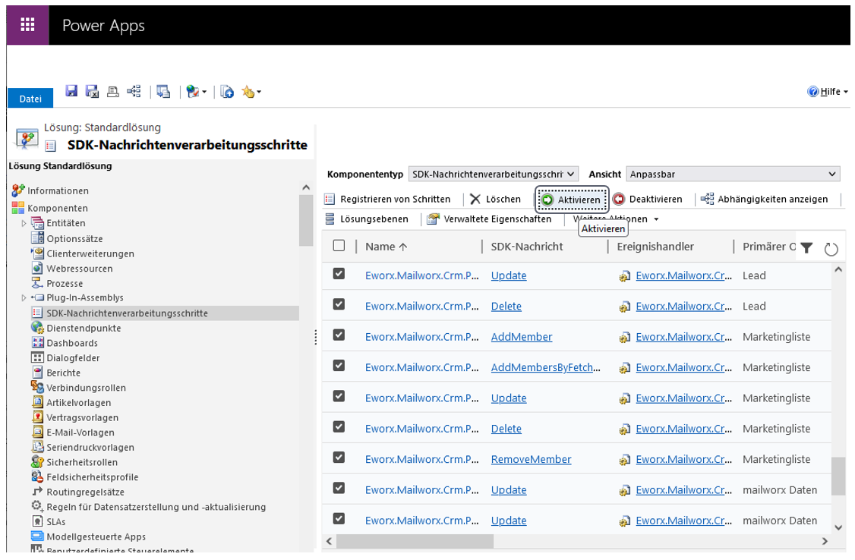Click the Deaktivieren command
This screenshot has height=560, width=855.
647,200
